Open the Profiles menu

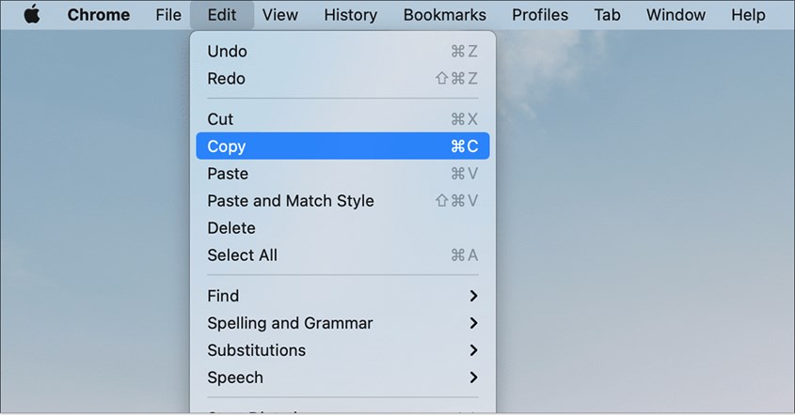coord(540,15)
